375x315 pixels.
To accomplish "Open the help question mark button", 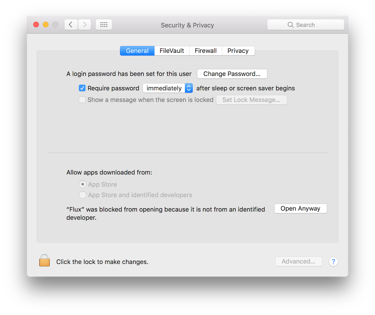I will pos(333,261).
